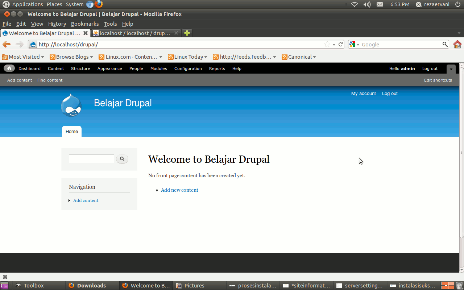Select the Home tab on site

pyautogui.click(x=72, y=132)
